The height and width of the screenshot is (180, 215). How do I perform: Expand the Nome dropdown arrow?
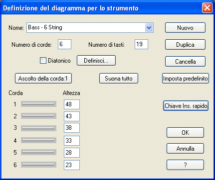[149, 28]
